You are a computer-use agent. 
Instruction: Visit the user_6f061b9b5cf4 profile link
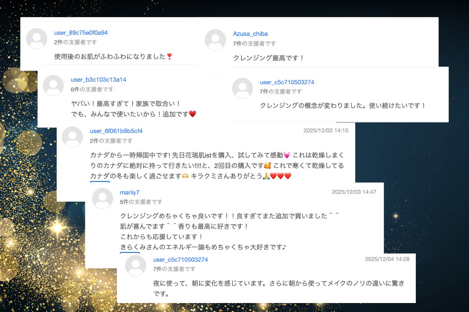click(x=116, y=131)
